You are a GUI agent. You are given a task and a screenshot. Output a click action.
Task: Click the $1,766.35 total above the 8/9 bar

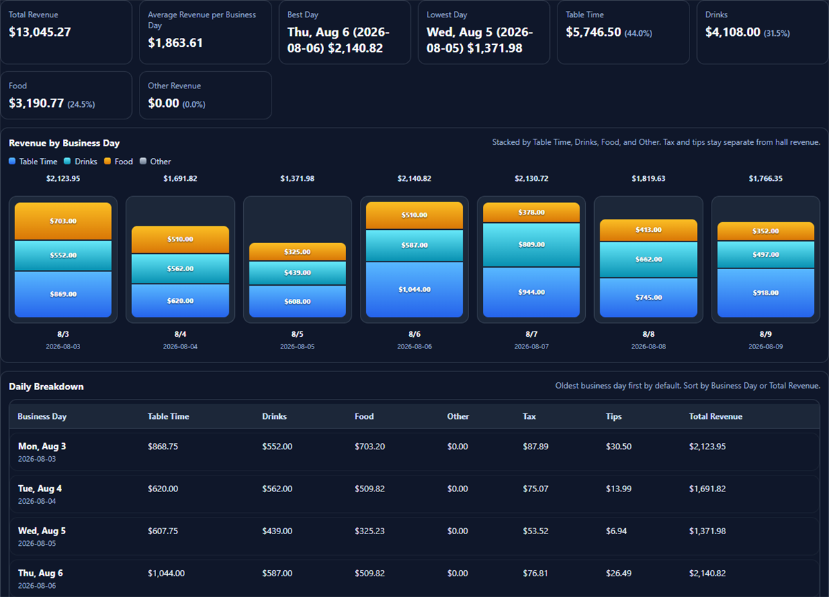coord(765,179)
